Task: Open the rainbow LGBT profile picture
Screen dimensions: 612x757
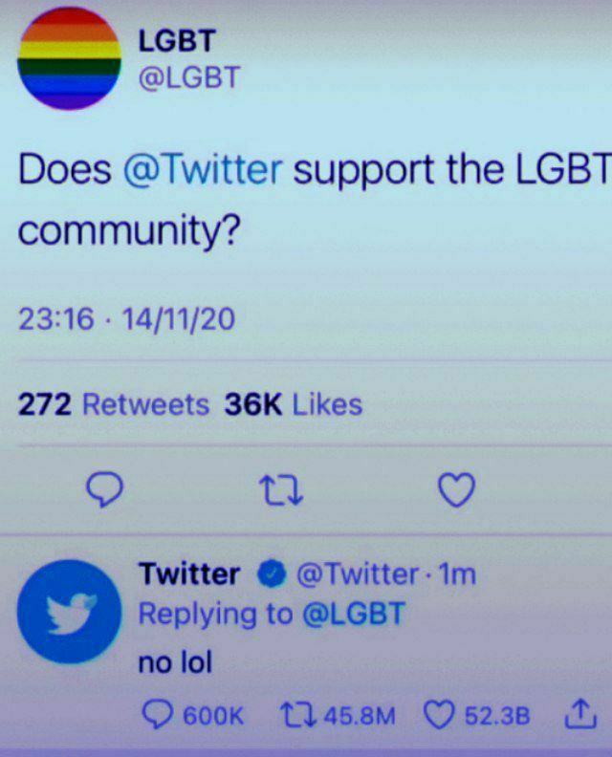Action: (x=70, y=58)
